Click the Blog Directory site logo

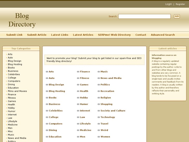pos(22,20)
